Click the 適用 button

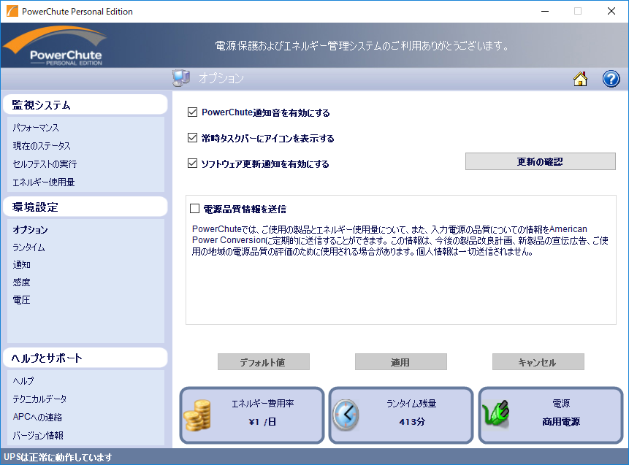pos(401,362)
